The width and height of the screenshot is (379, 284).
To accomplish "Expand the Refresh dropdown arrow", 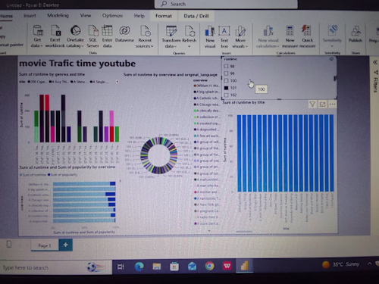I will 189,46.
